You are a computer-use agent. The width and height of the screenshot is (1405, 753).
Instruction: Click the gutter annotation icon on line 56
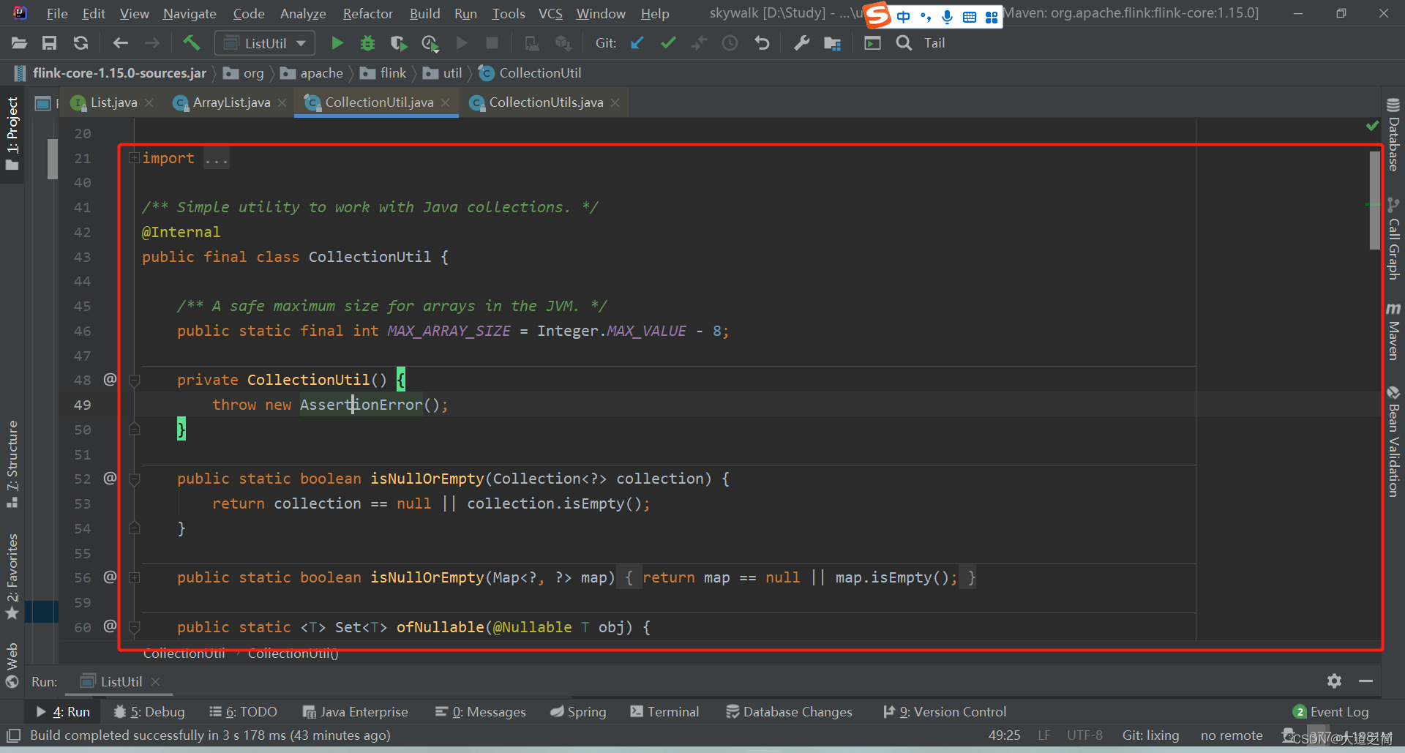110,577
